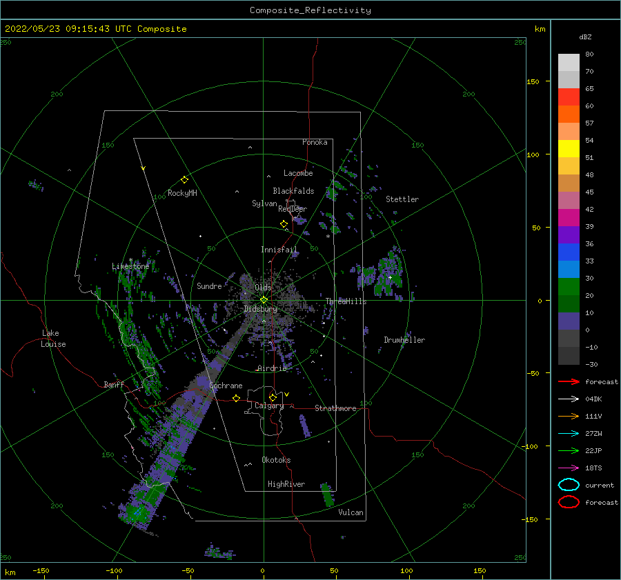Click the 51 dBZ yellow color swatch
The image size is (621, 580).
coord(569,149)
